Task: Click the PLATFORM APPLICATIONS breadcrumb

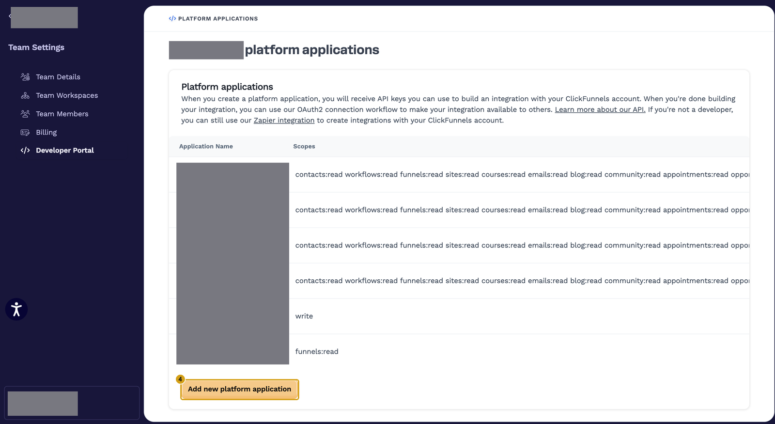Action: 218,18
